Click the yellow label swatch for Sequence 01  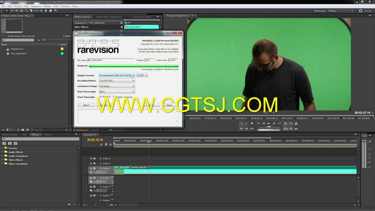point(62,48)
